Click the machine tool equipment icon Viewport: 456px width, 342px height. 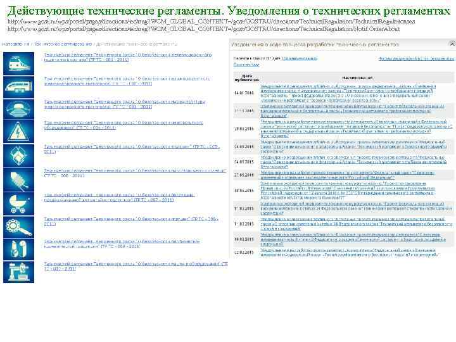[18, 272]
